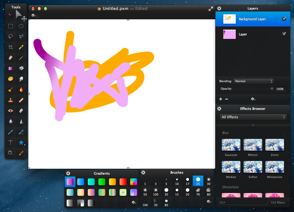294x212 pixels.
Task: Add a new layer with plus button
Action: 220,99
